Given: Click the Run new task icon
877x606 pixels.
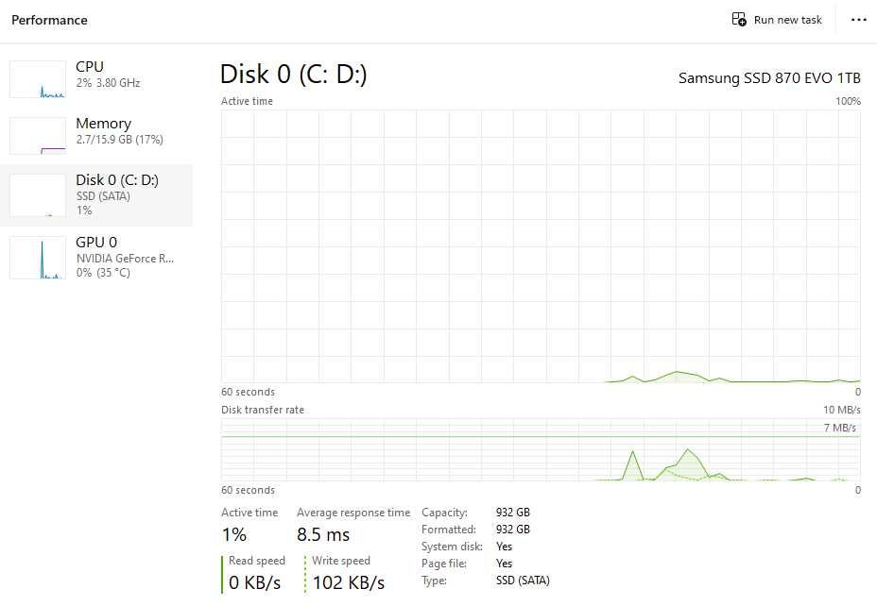Looking at the screenshot, I should click(739, 20).
